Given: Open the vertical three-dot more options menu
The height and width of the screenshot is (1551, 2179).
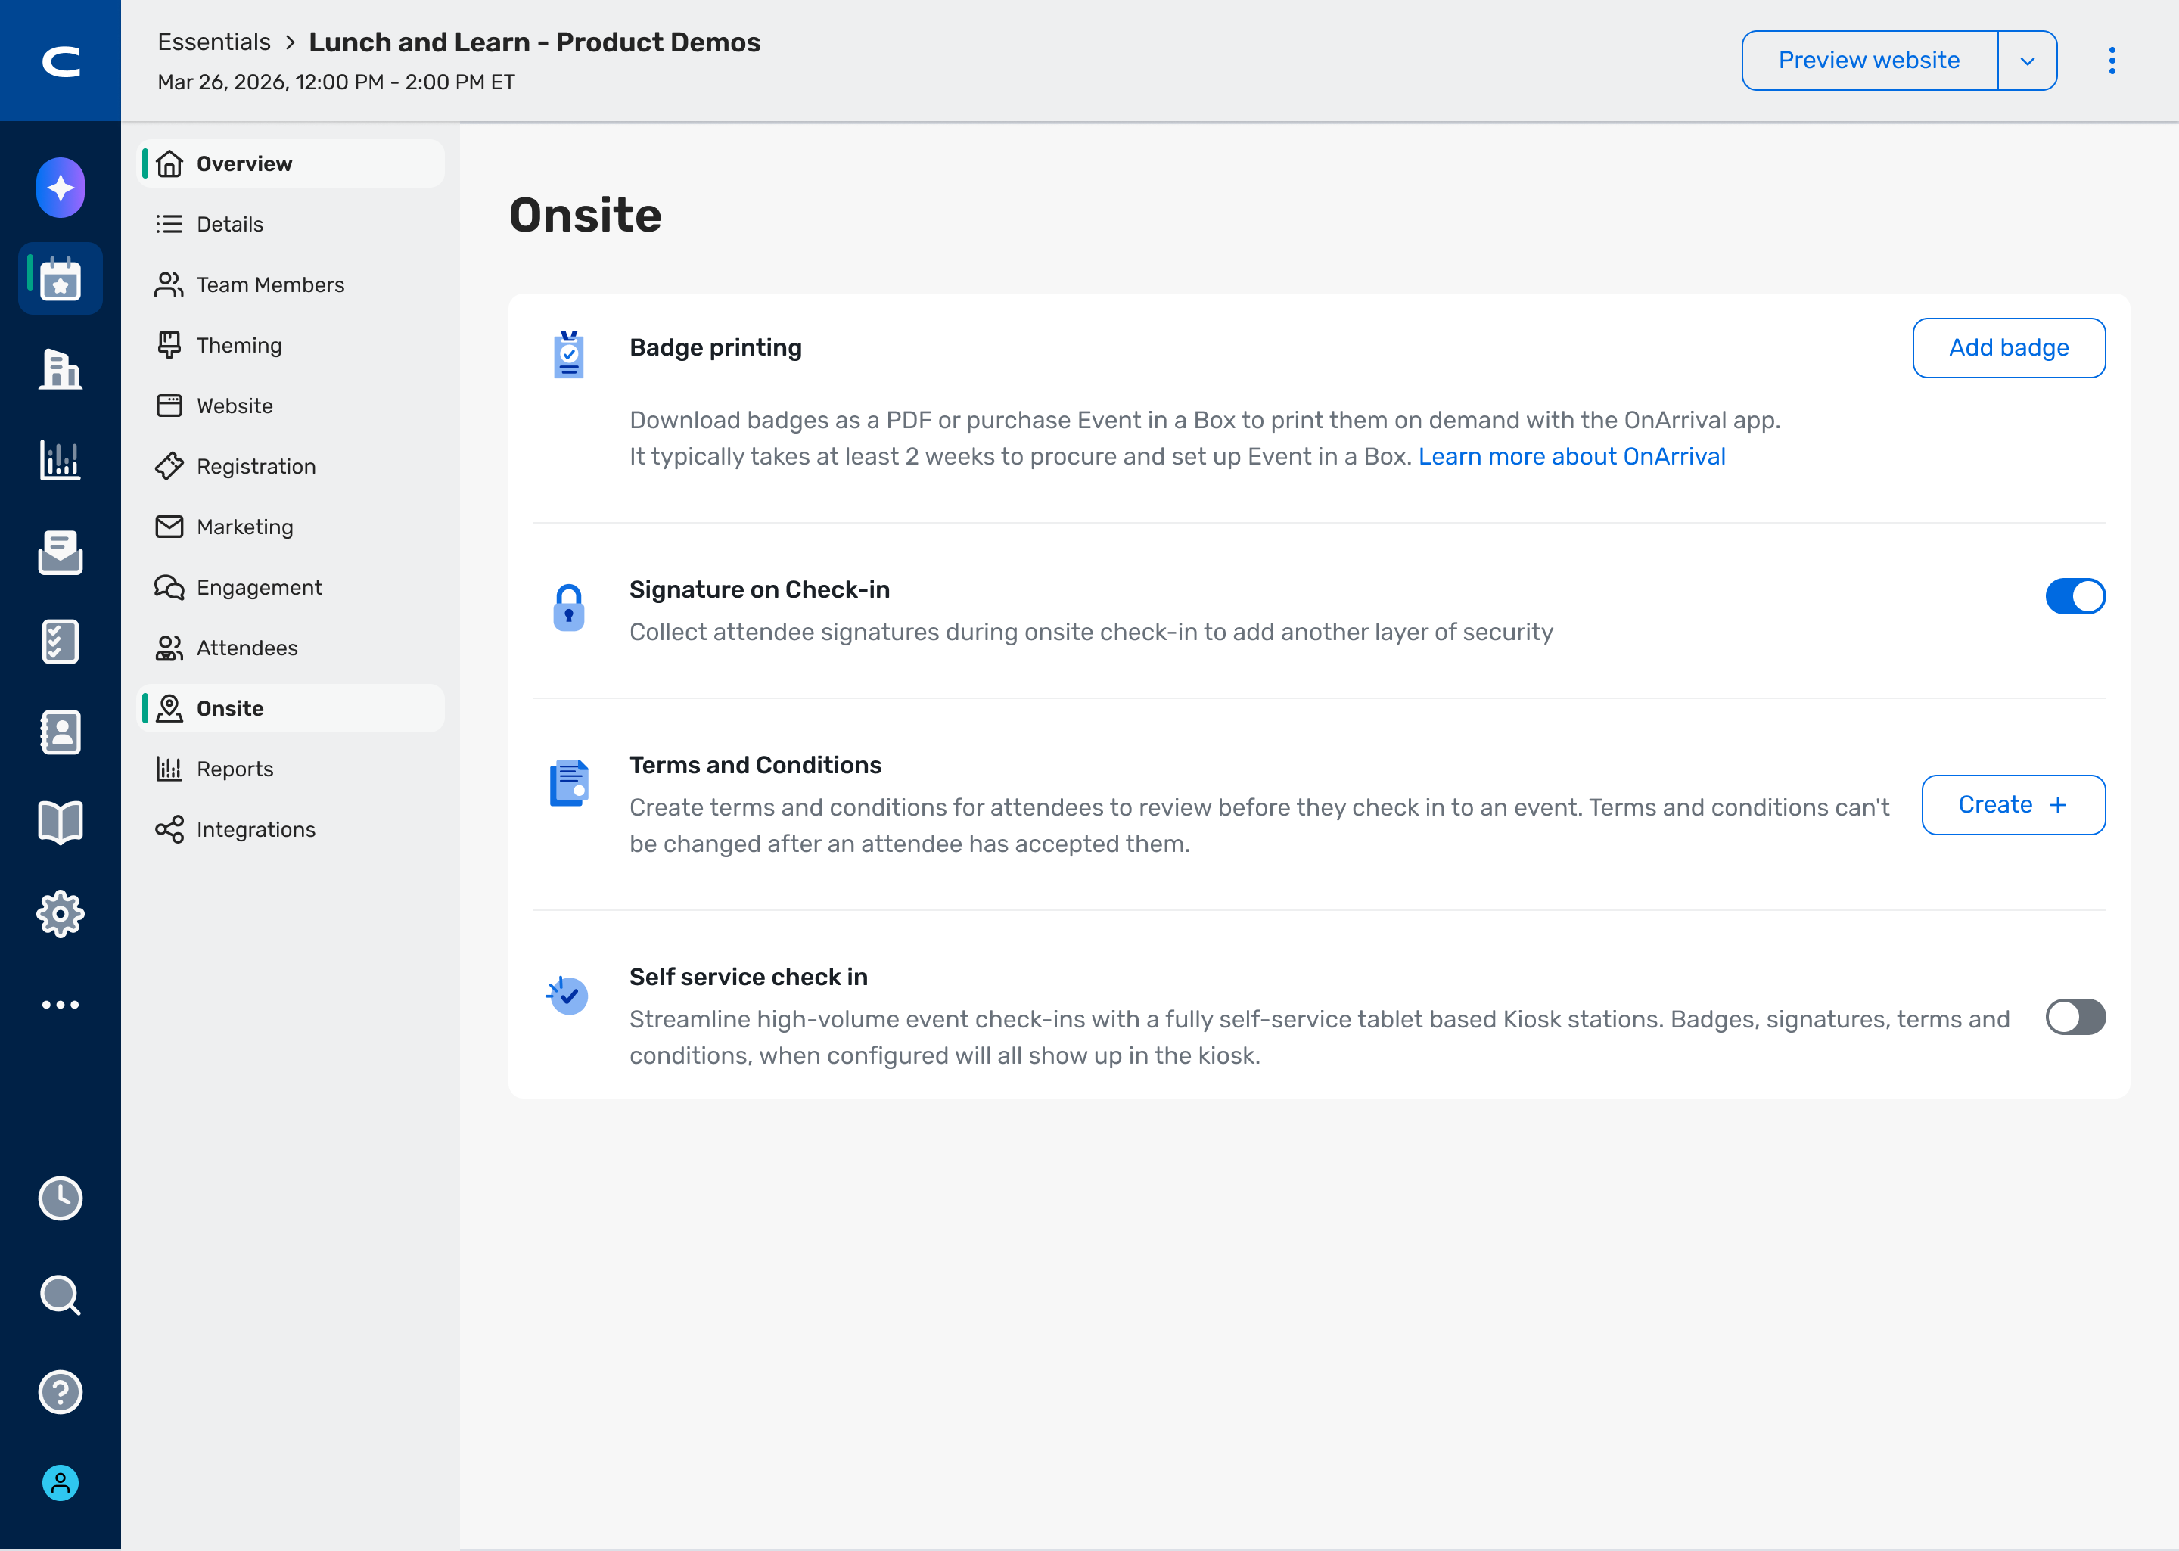Looking at the screenshot, I should click(x=2112, y=61).
